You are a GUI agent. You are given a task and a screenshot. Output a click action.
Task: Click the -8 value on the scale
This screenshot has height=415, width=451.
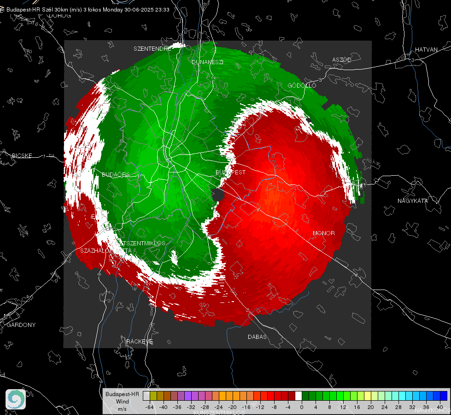pyautogui.click(x=274, y=407)
